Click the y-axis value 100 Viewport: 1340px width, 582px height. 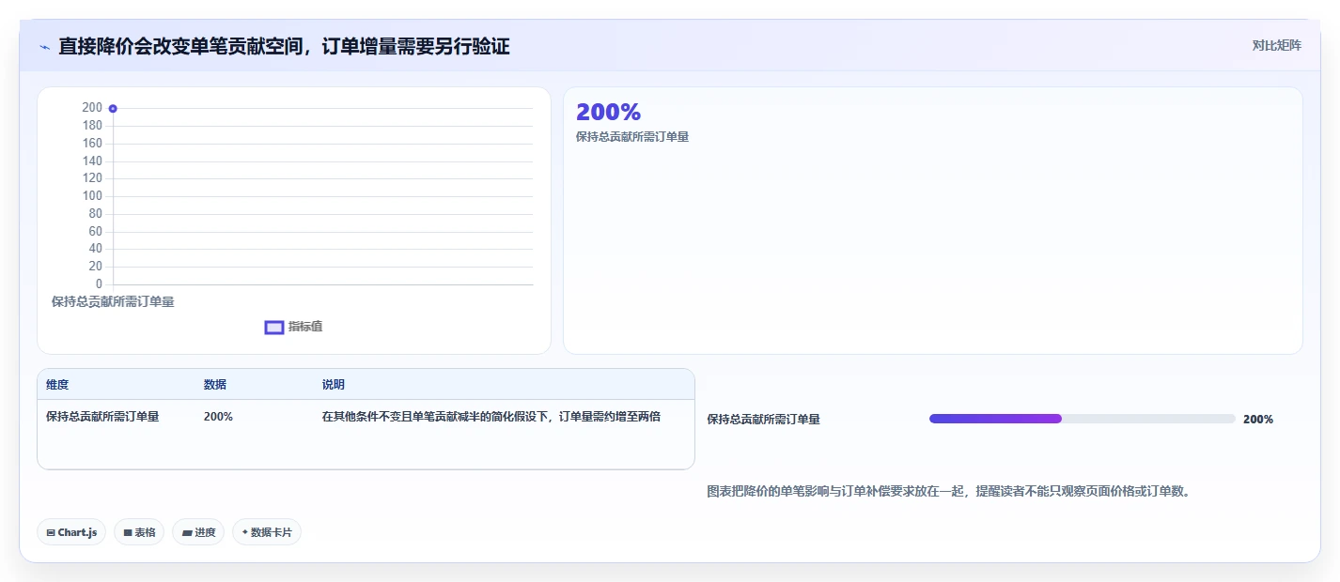[92, 196]
